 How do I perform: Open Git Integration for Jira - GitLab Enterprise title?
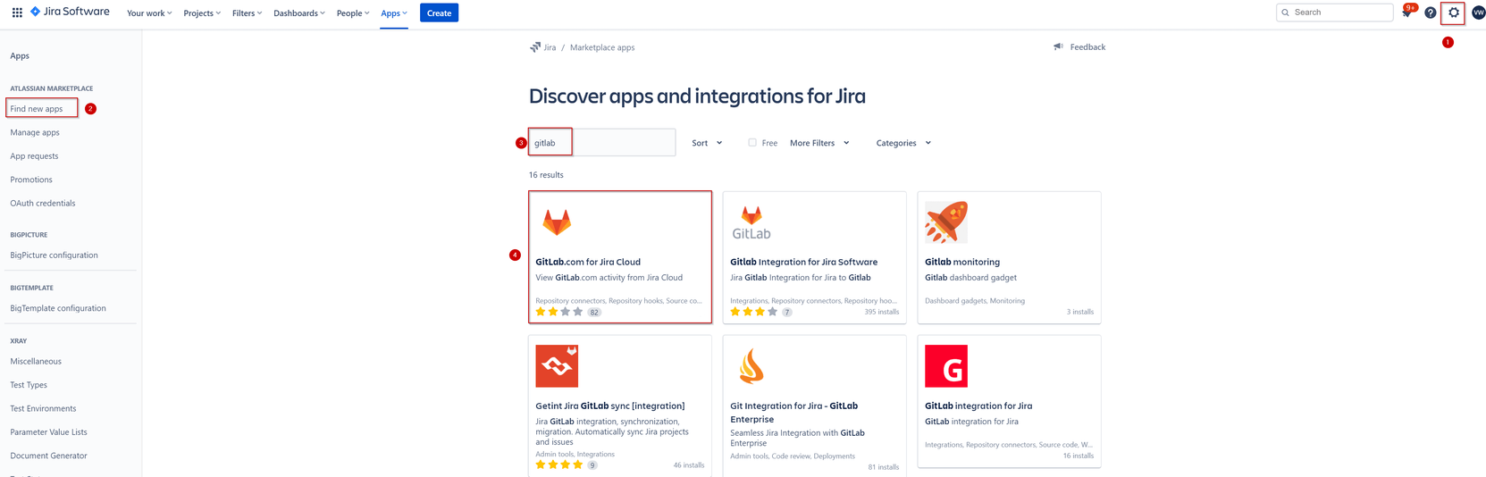point(793,412)
